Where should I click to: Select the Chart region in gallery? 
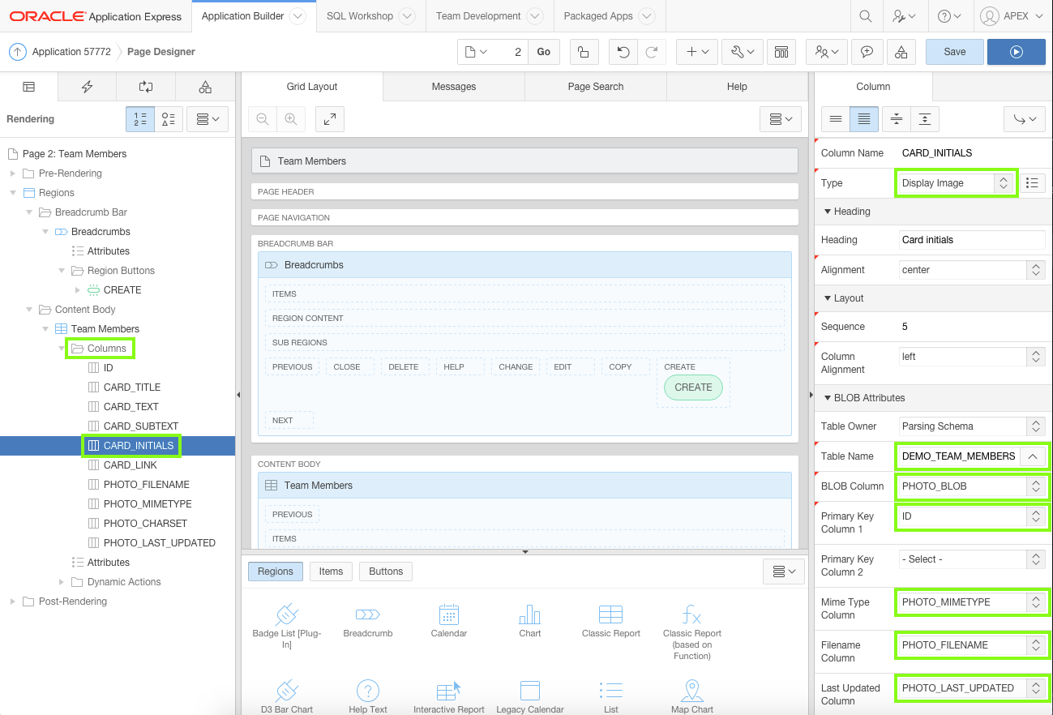[530, 621]
